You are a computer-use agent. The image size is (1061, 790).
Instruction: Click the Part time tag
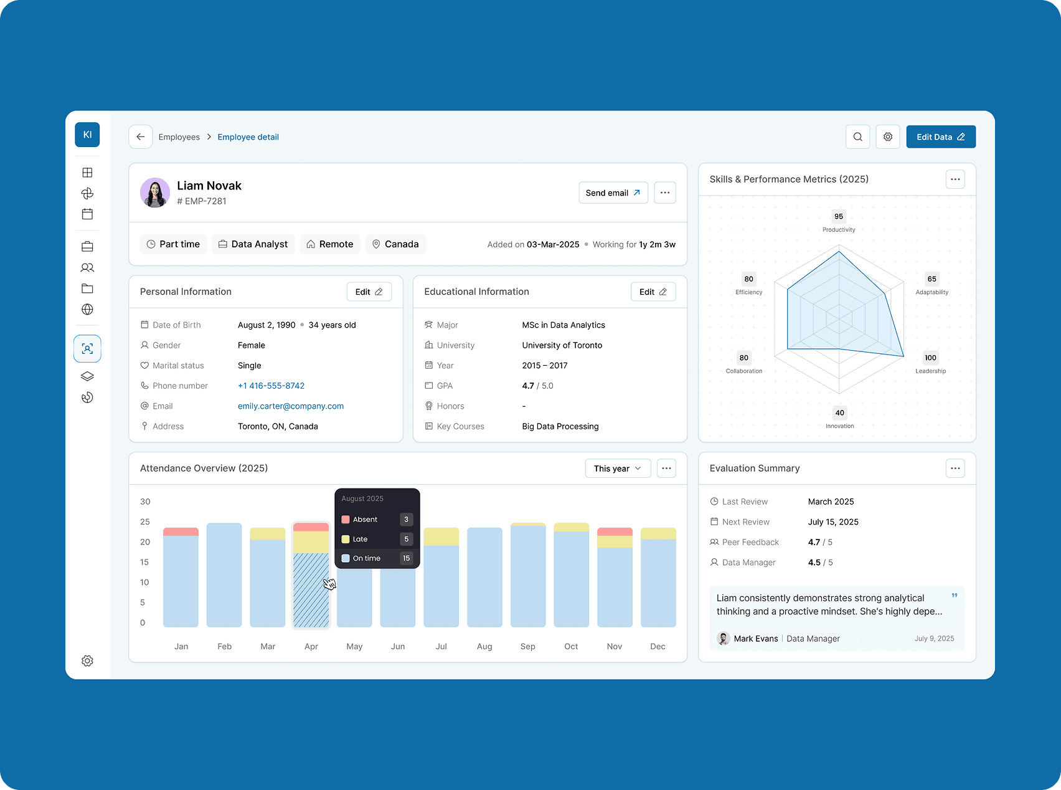click(x=174, y=244)
